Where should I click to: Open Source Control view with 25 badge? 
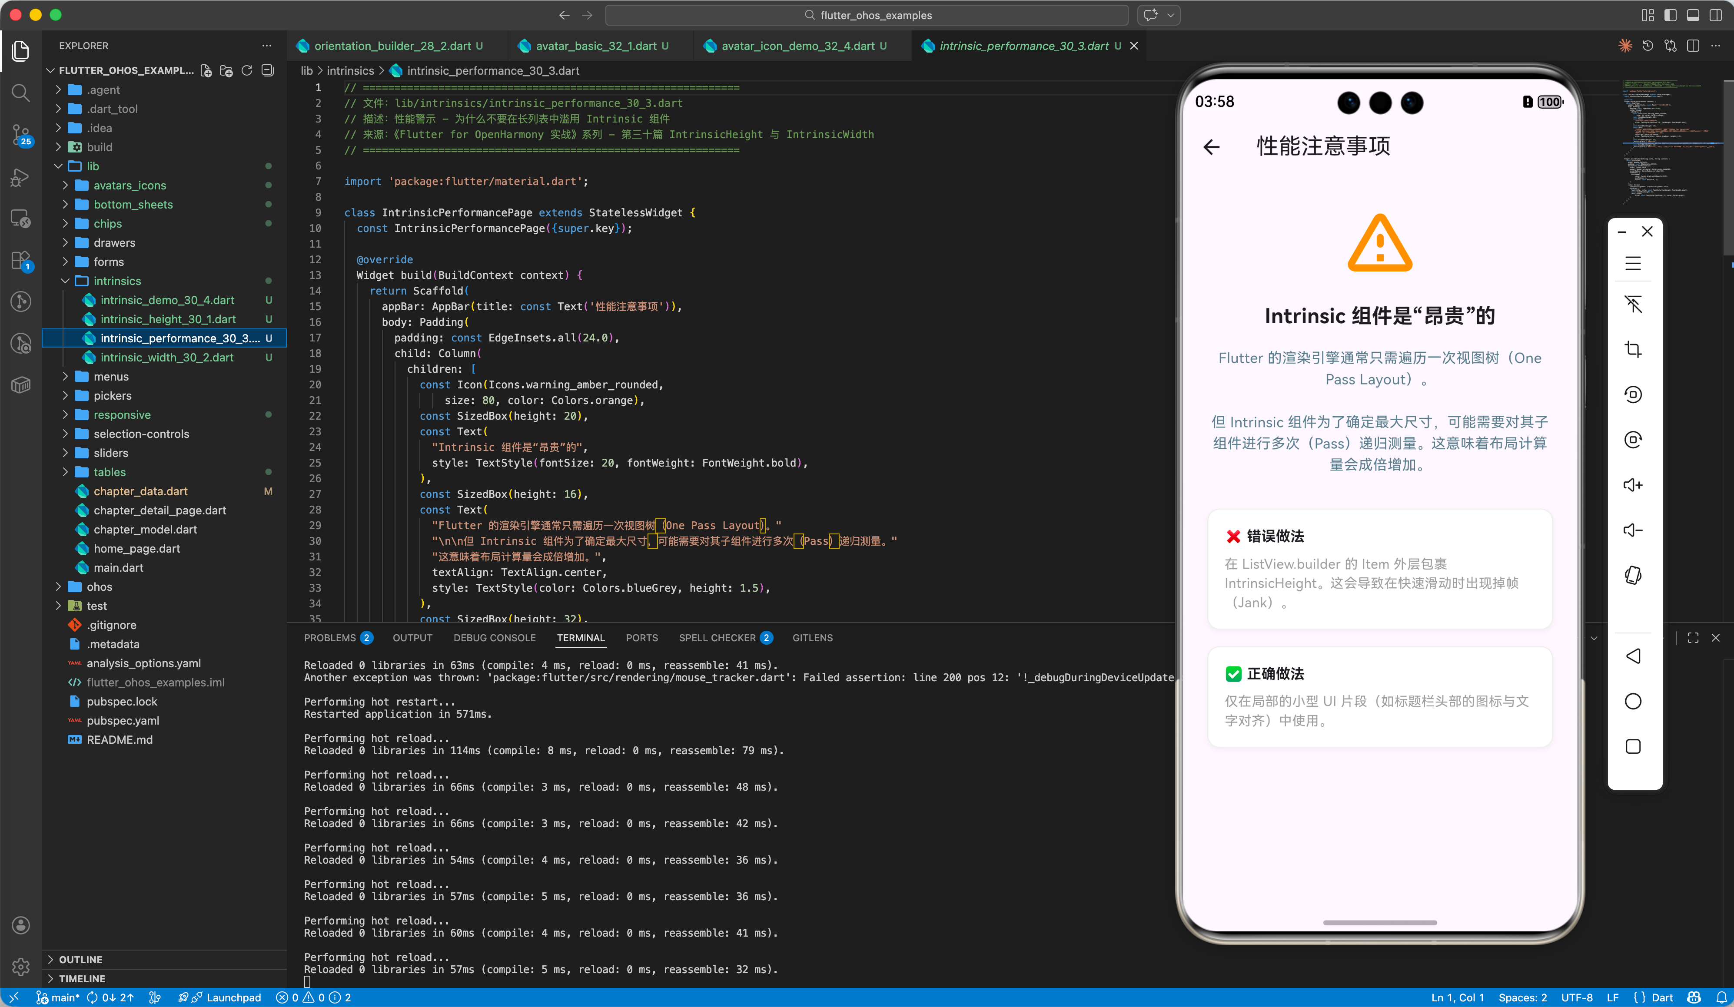(x=21, y=135)
